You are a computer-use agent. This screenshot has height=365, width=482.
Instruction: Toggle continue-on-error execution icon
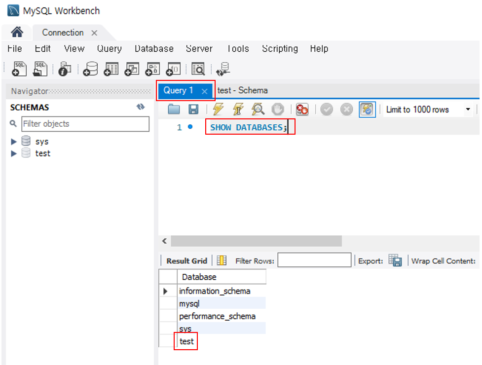302,109
